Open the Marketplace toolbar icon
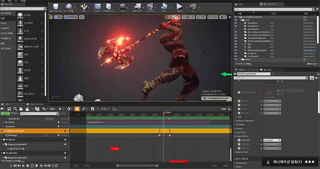320x169 pixels. pyautogui.click(x=108, y=7)
